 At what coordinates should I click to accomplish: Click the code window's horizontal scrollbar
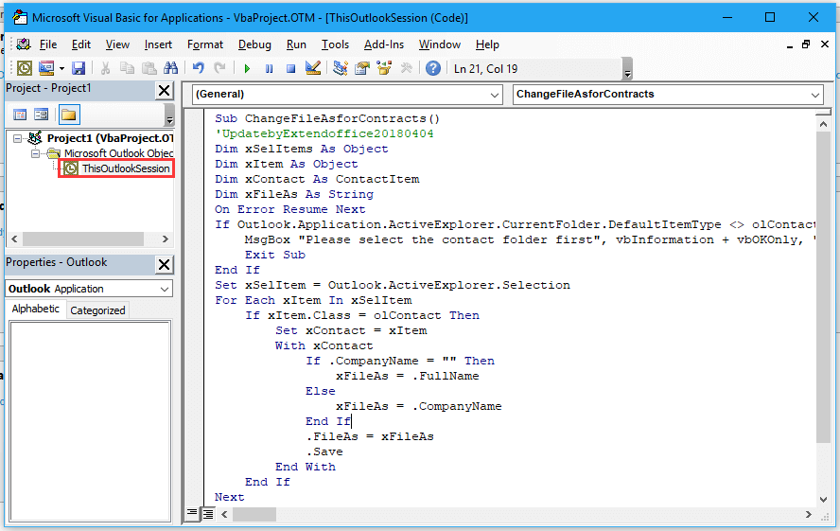(520, 514)
